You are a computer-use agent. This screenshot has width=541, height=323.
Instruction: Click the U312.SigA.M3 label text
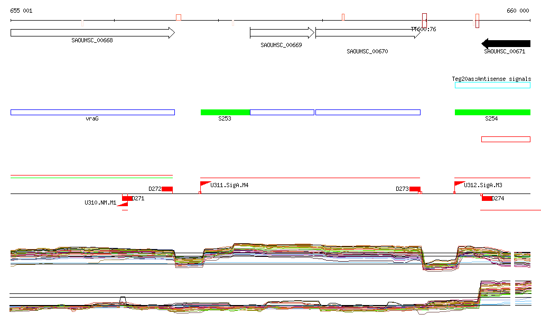[x=483, y=186]
